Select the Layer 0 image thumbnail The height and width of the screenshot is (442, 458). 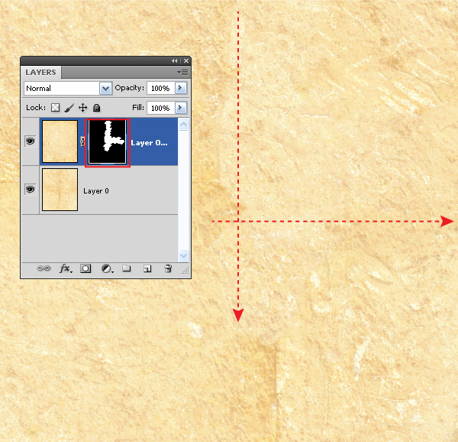60,190
